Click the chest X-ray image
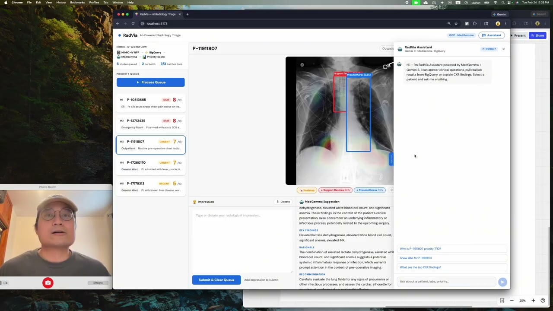The width and height of the screenshot is (553, 311). click(x=339, y=121)
